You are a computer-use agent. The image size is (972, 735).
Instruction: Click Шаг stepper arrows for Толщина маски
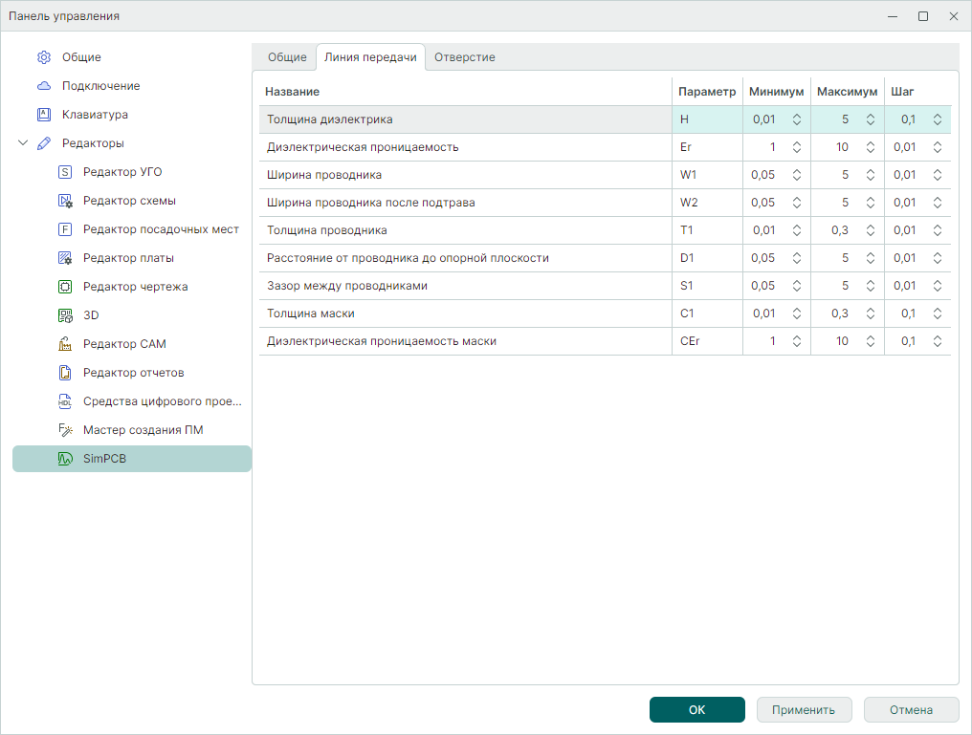pyautogui.click(x=938, y=313)
